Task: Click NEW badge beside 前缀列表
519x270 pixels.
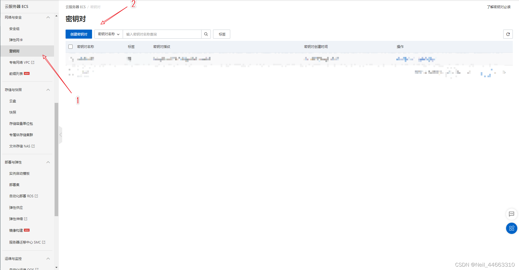Action: 27,74
